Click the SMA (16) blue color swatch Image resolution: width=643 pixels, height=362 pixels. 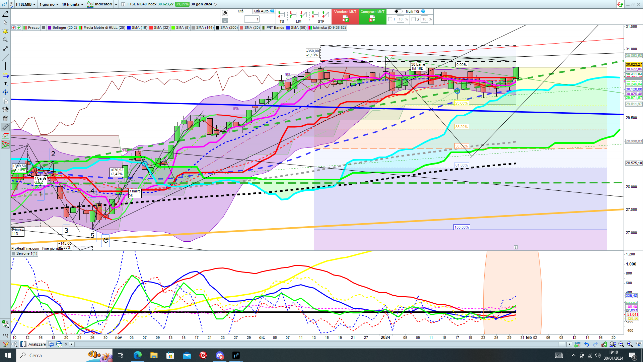click(x=129, y=28)
